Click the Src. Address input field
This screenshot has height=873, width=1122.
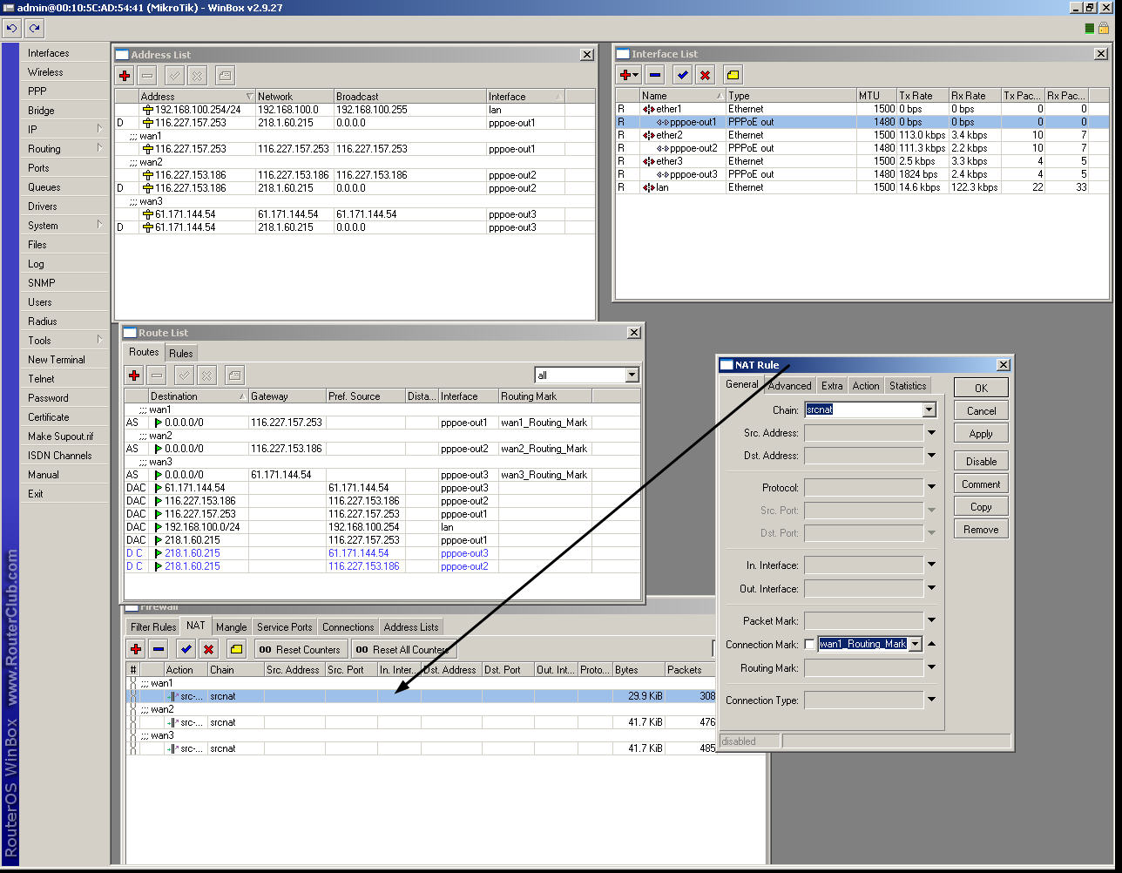pyautogui.click(x=863, y=433)
